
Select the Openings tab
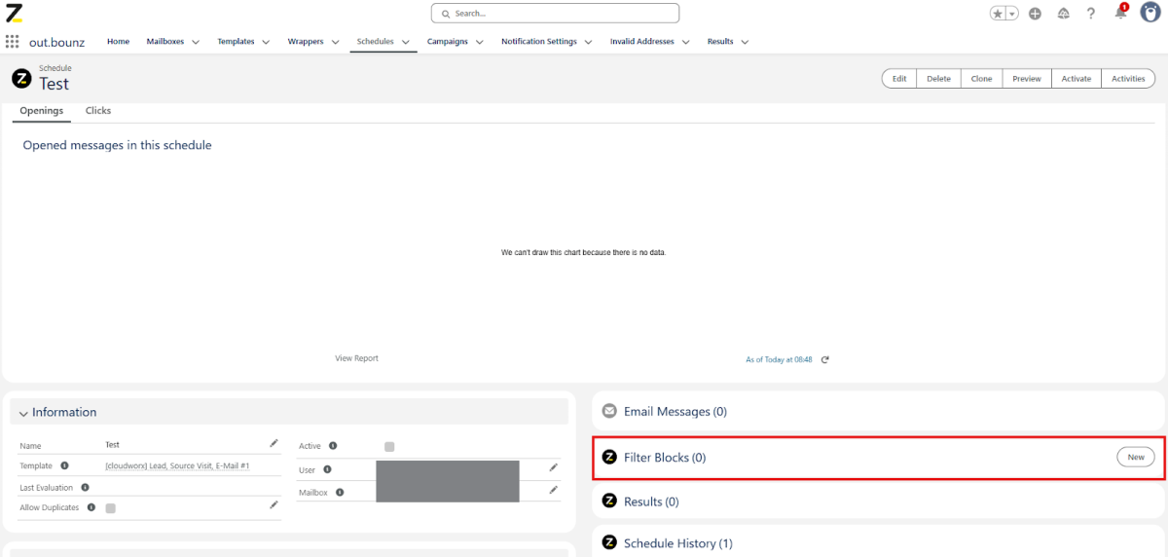click(x=42, y=111)
